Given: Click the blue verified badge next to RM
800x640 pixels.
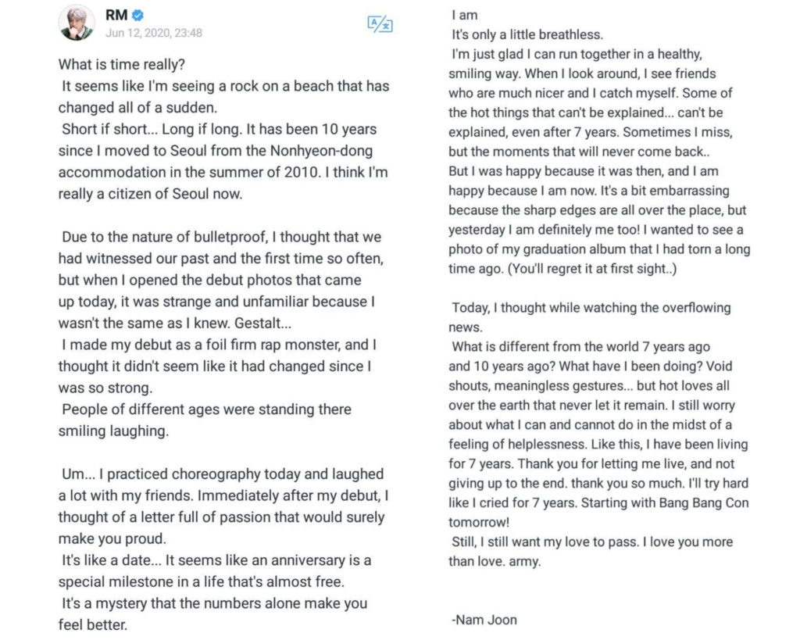Looking at the screenshot, I should click(x=138, y=15).
